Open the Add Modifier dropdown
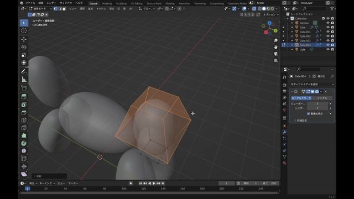 click(x=312, y=84)
